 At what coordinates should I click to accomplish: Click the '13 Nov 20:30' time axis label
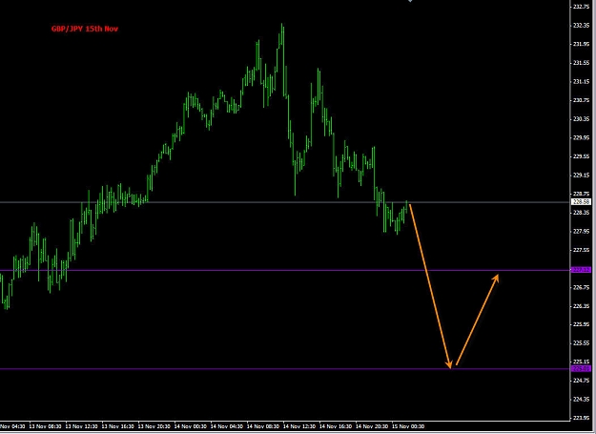tap(154, 426)
